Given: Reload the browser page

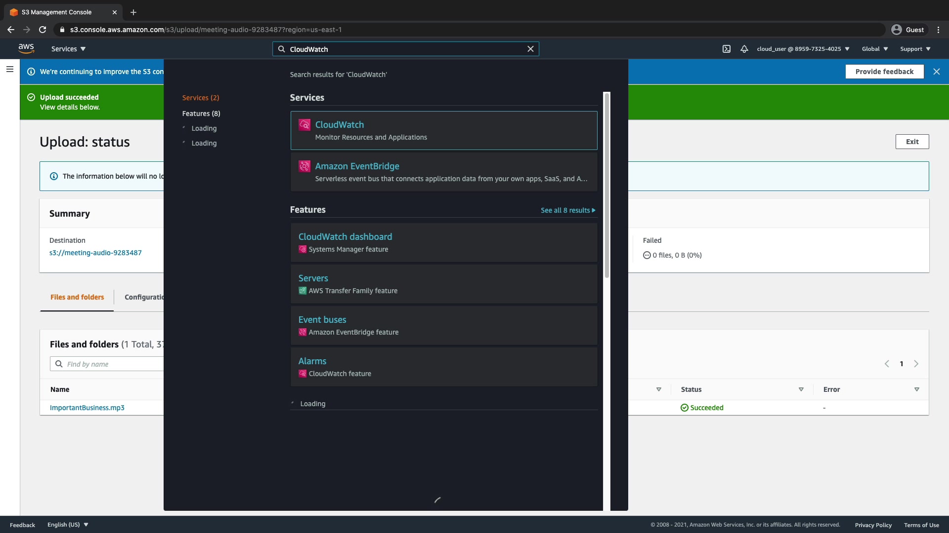Looking at the screenshot, I should [43, 30].
